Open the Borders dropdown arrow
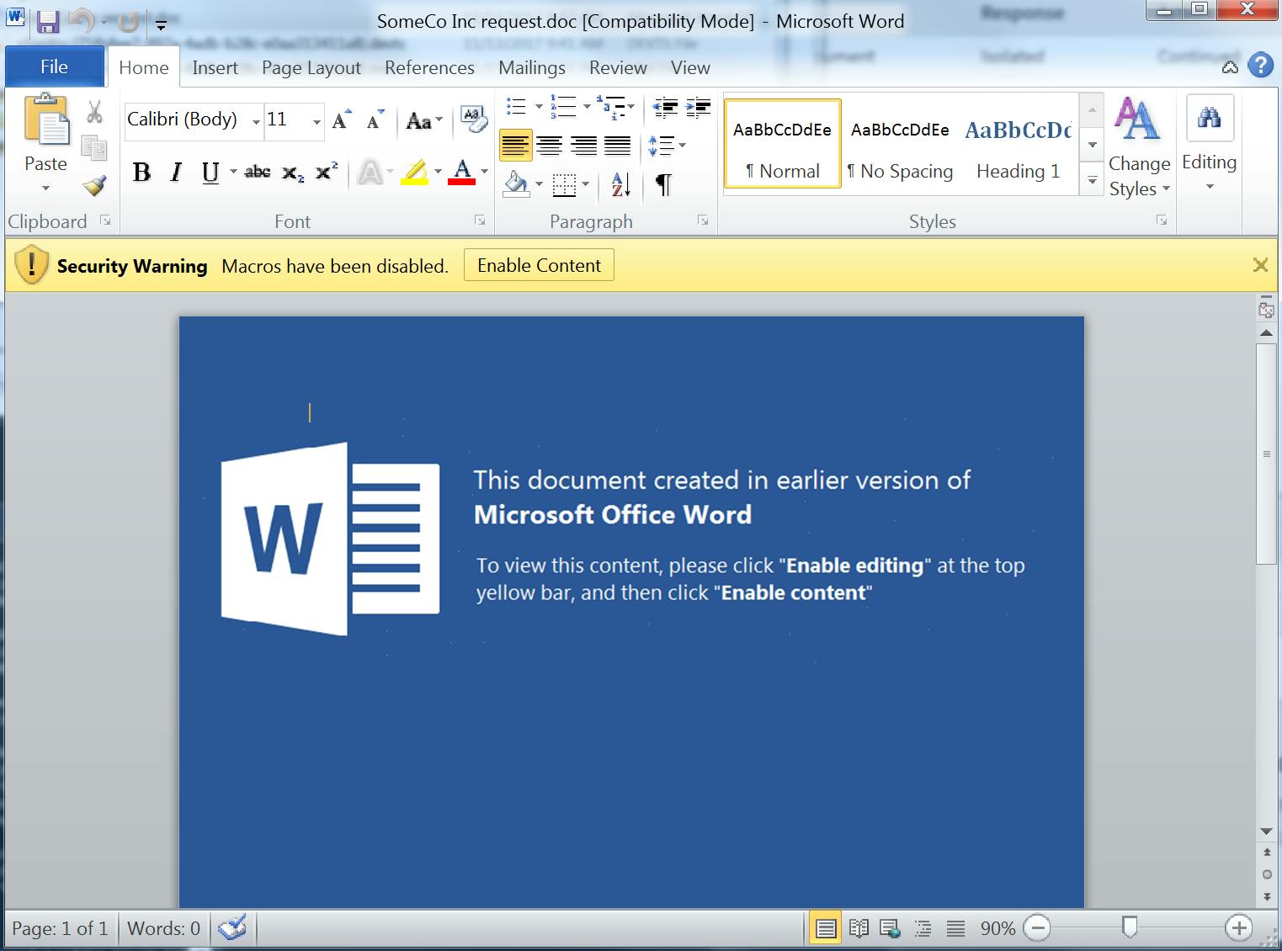This screenshot has width=1282, height=951. click(586, 184)
